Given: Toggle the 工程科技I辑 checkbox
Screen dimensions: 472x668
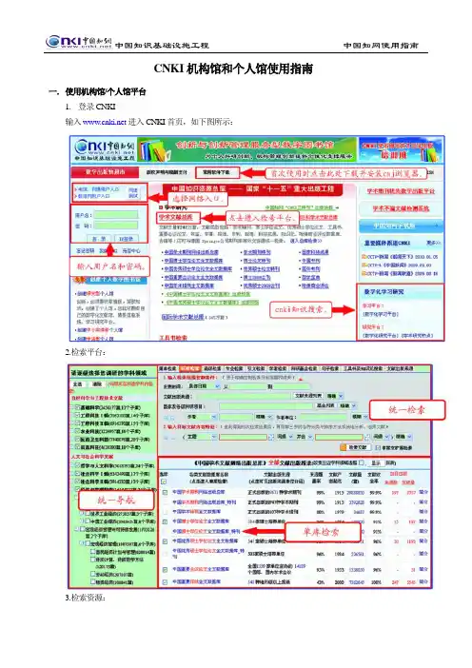Looking at the screenshot, I should 77,416.
